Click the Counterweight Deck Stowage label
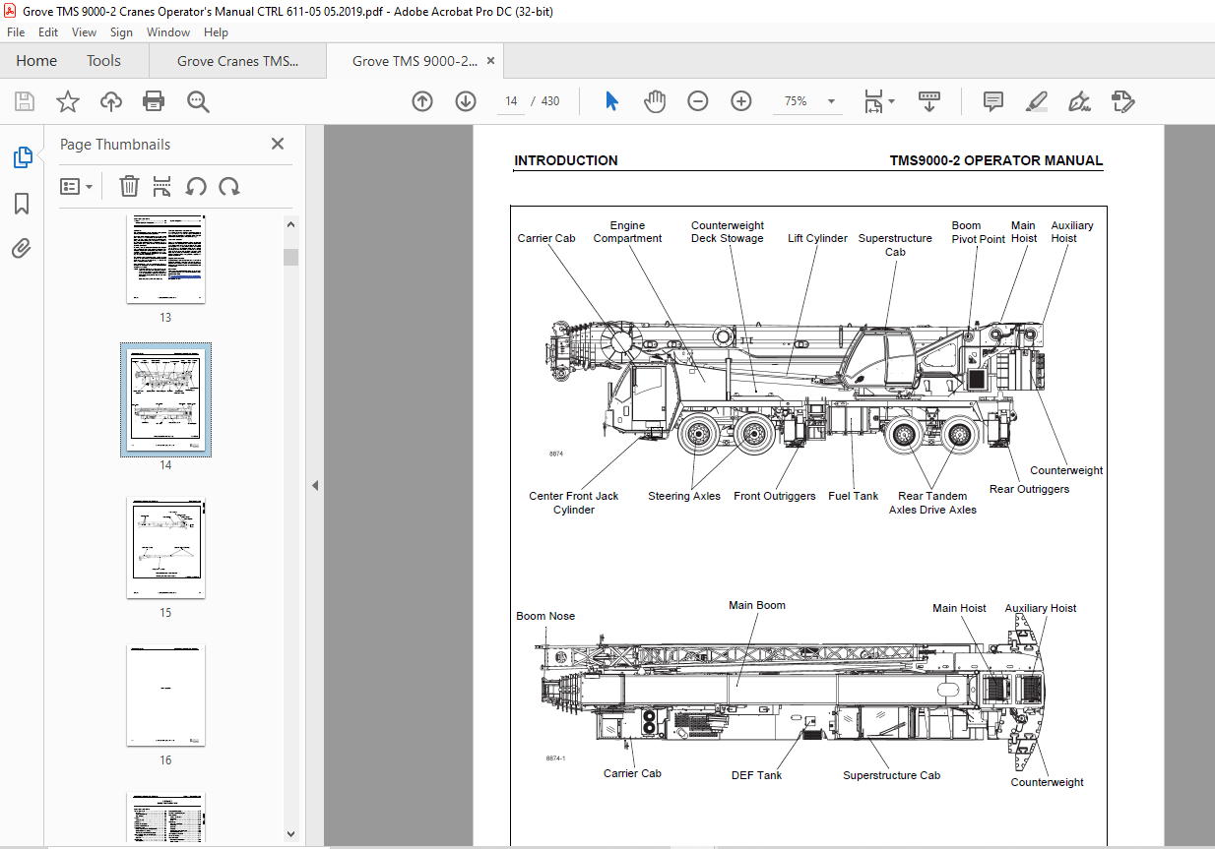The image size is (1215, 849). click(x=728, y=232)
